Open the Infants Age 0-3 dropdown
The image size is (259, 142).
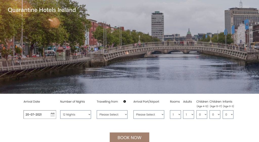pyautogui.click(x=228, y=115)
